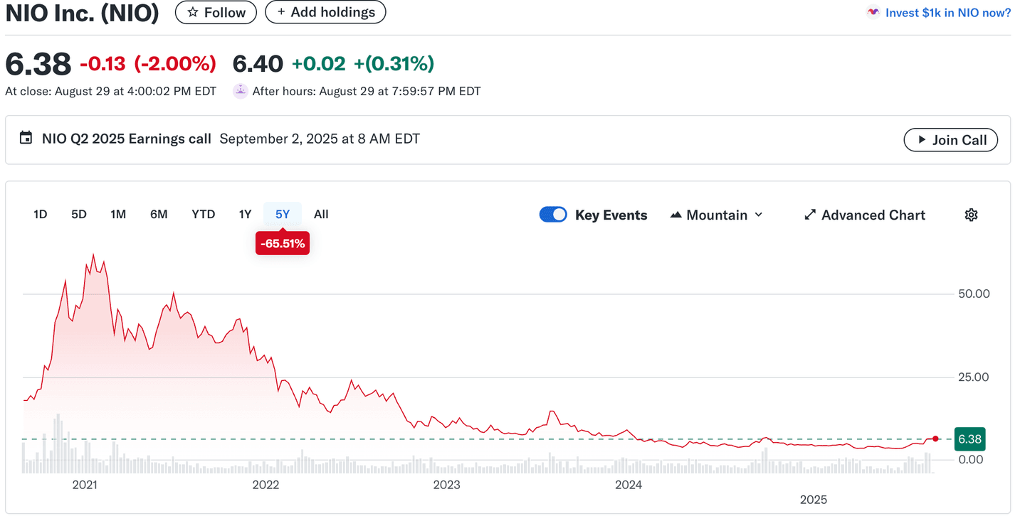Screen dimensions: 1025x516
Task: Choose the 6M chart range
Action: (x=159, y=214)
